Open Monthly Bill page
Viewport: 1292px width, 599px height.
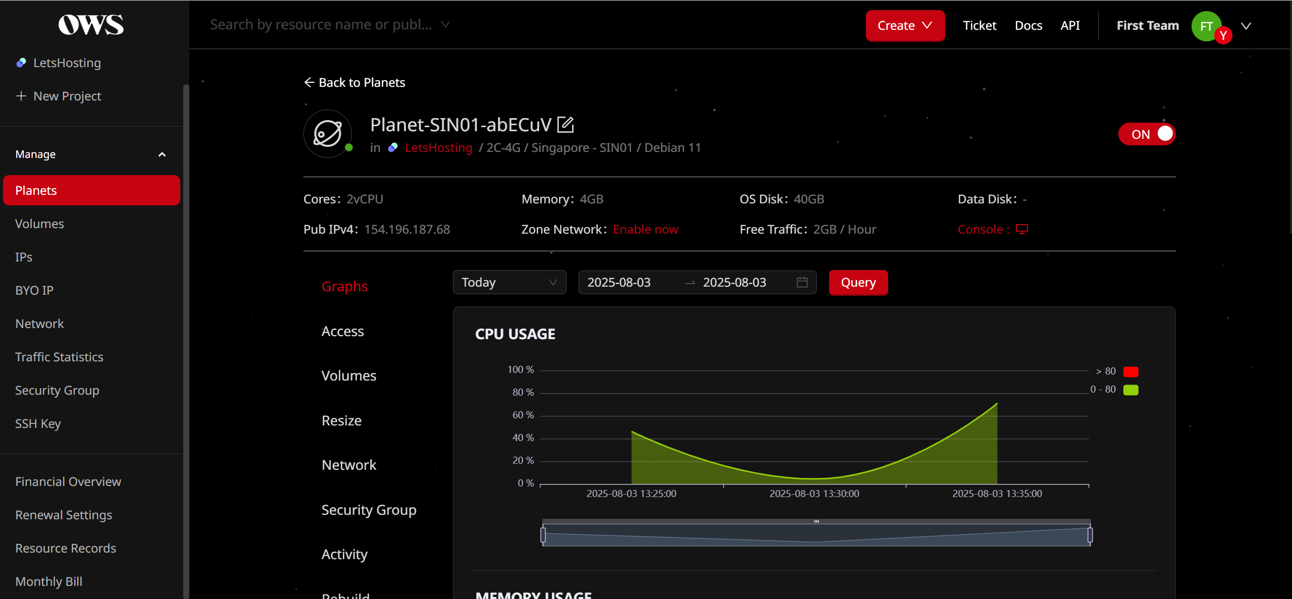tap(48, 581)
